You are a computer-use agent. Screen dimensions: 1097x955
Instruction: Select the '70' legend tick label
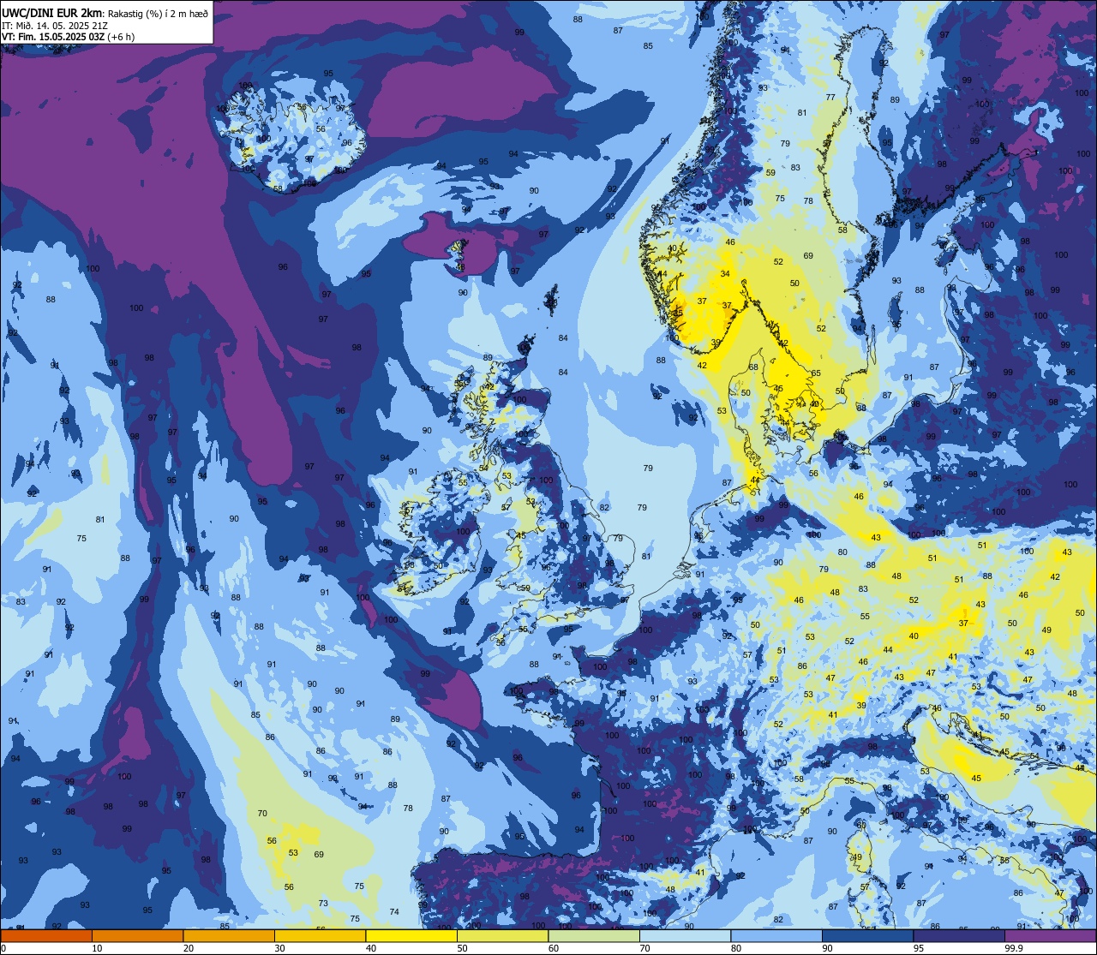coord(644,947)
